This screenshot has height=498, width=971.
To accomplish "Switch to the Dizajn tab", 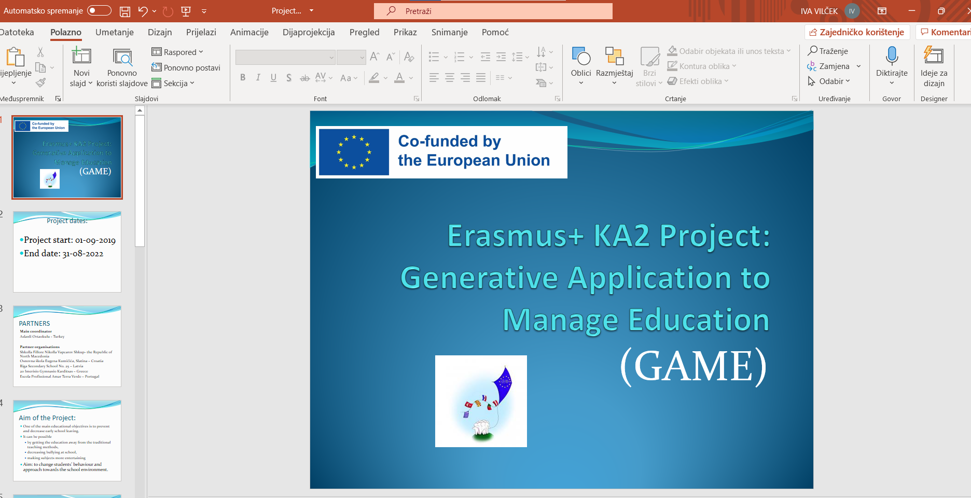I will click(x=160, y=32).
